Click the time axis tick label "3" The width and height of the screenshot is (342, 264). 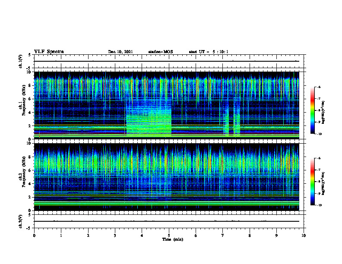click(115, 236)
